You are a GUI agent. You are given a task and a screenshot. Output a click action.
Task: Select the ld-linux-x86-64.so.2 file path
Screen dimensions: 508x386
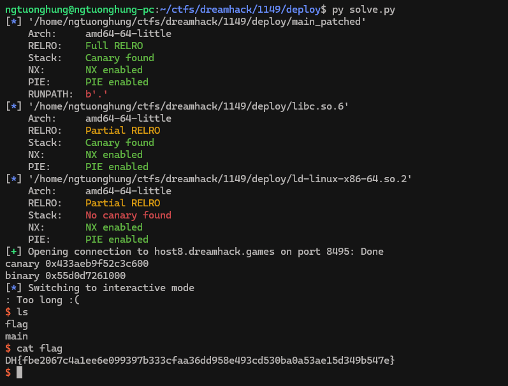coord(220,179)
